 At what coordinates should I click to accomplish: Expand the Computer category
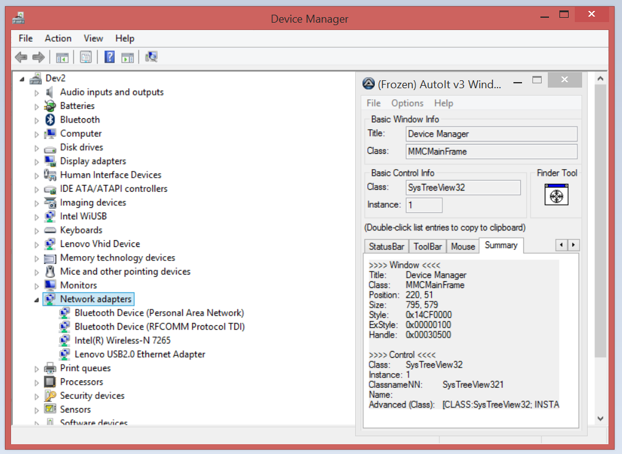click(36, 134)
